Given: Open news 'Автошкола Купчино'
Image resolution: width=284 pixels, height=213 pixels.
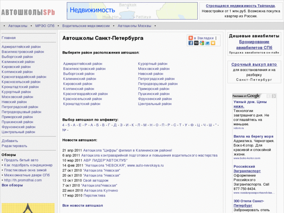Looking at the screenshot, I should tap(101, 190).
